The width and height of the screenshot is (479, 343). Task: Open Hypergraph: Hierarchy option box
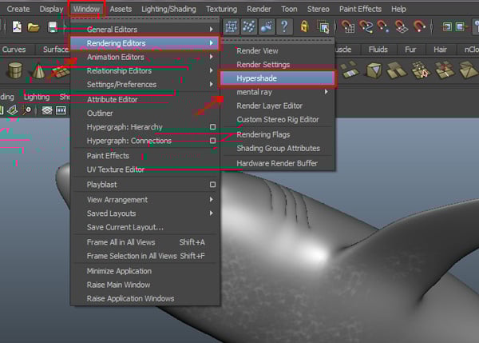click(x=212, y=127)
